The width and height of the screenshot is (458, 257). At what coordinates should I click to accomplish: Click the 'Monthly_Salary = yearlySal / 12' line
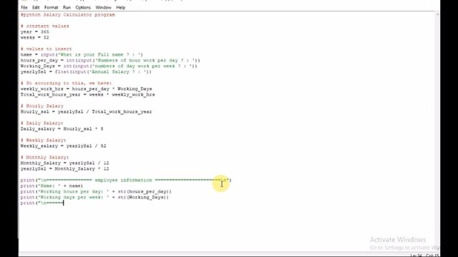65,163
